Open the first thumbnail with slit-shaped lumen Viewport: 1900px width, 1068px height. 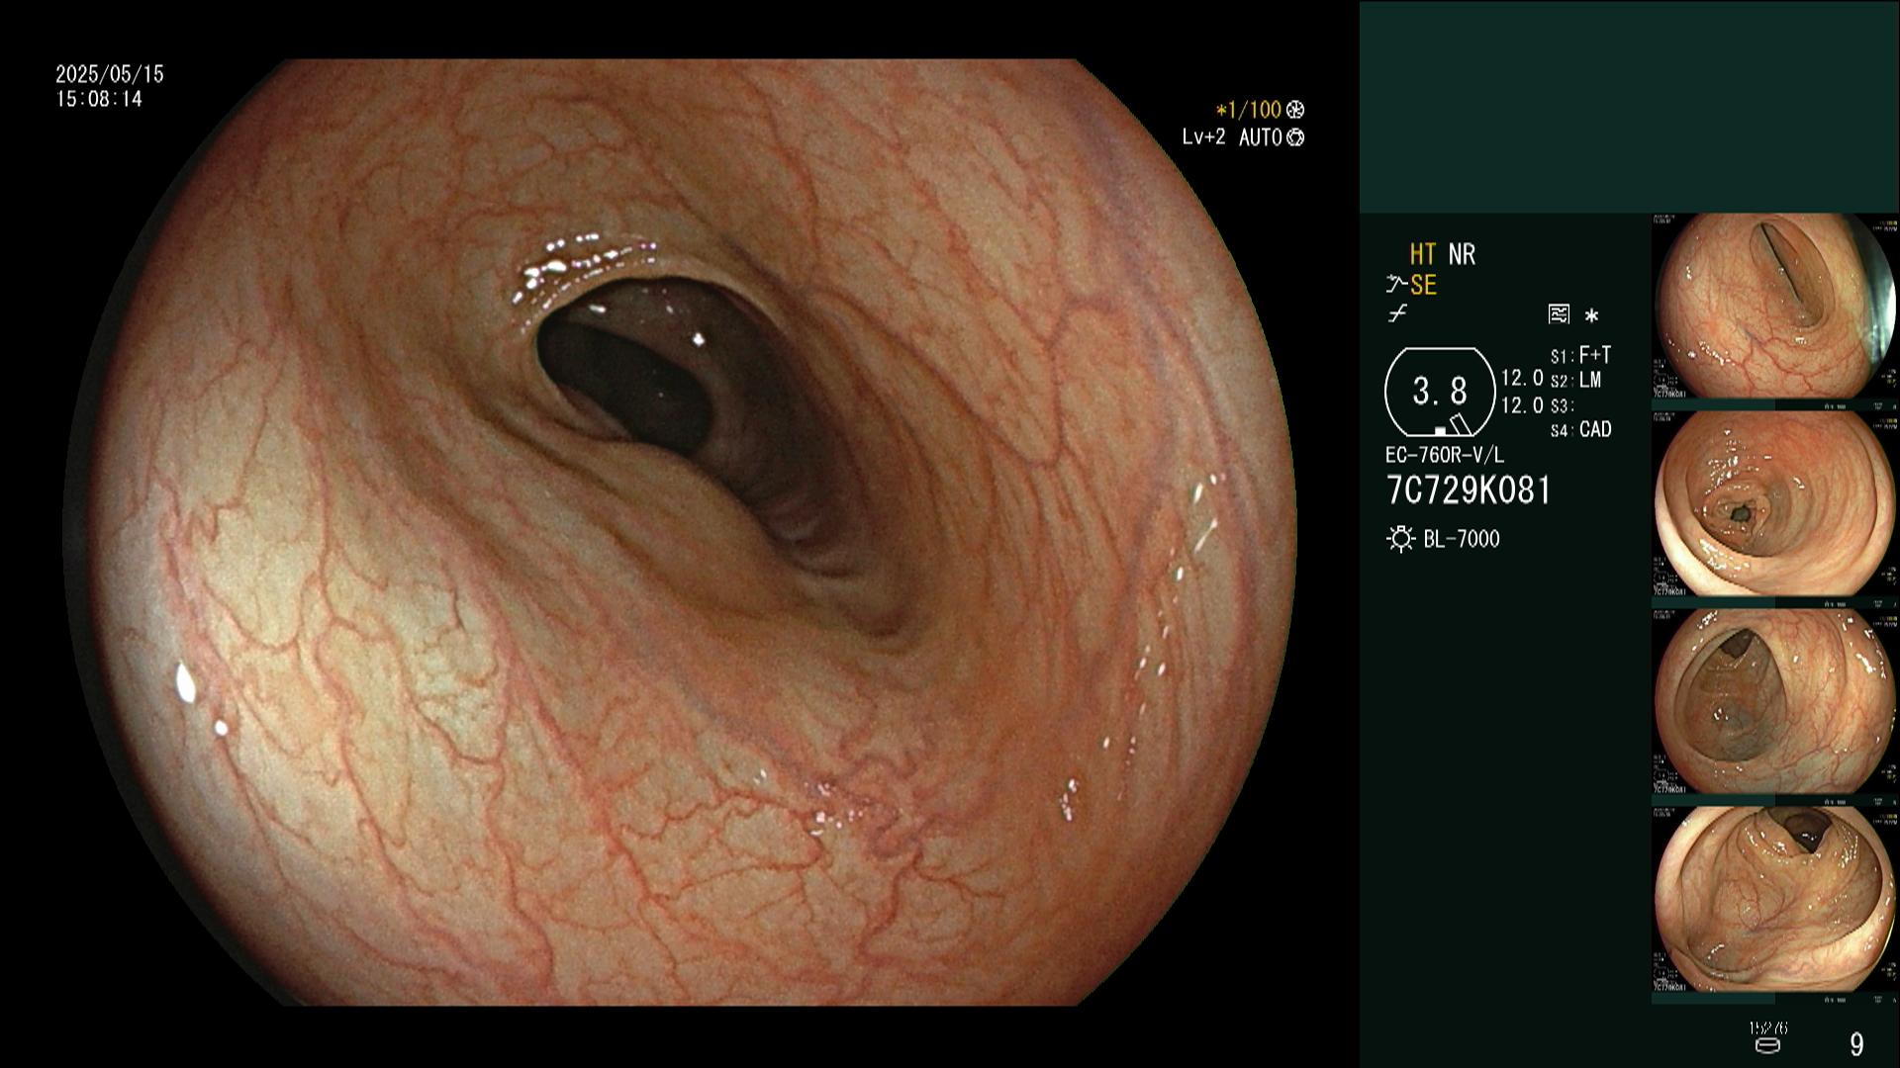(1775, 307)
